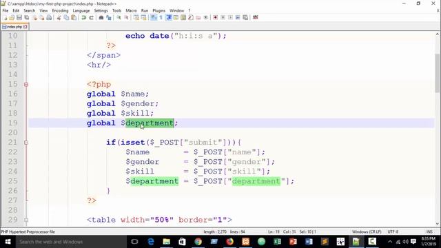Print the document using toolbar icon
Viewport: 441px width, 248px height.
(x=49, y=17)
